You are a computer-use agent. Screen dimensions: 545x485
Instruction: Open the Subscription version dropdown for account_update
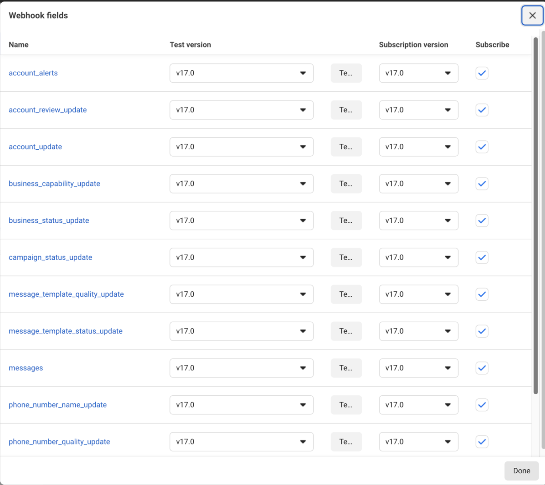tap(418, 147)
